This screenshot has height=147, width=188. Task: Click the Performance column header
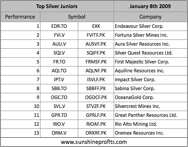coord(20,17)
